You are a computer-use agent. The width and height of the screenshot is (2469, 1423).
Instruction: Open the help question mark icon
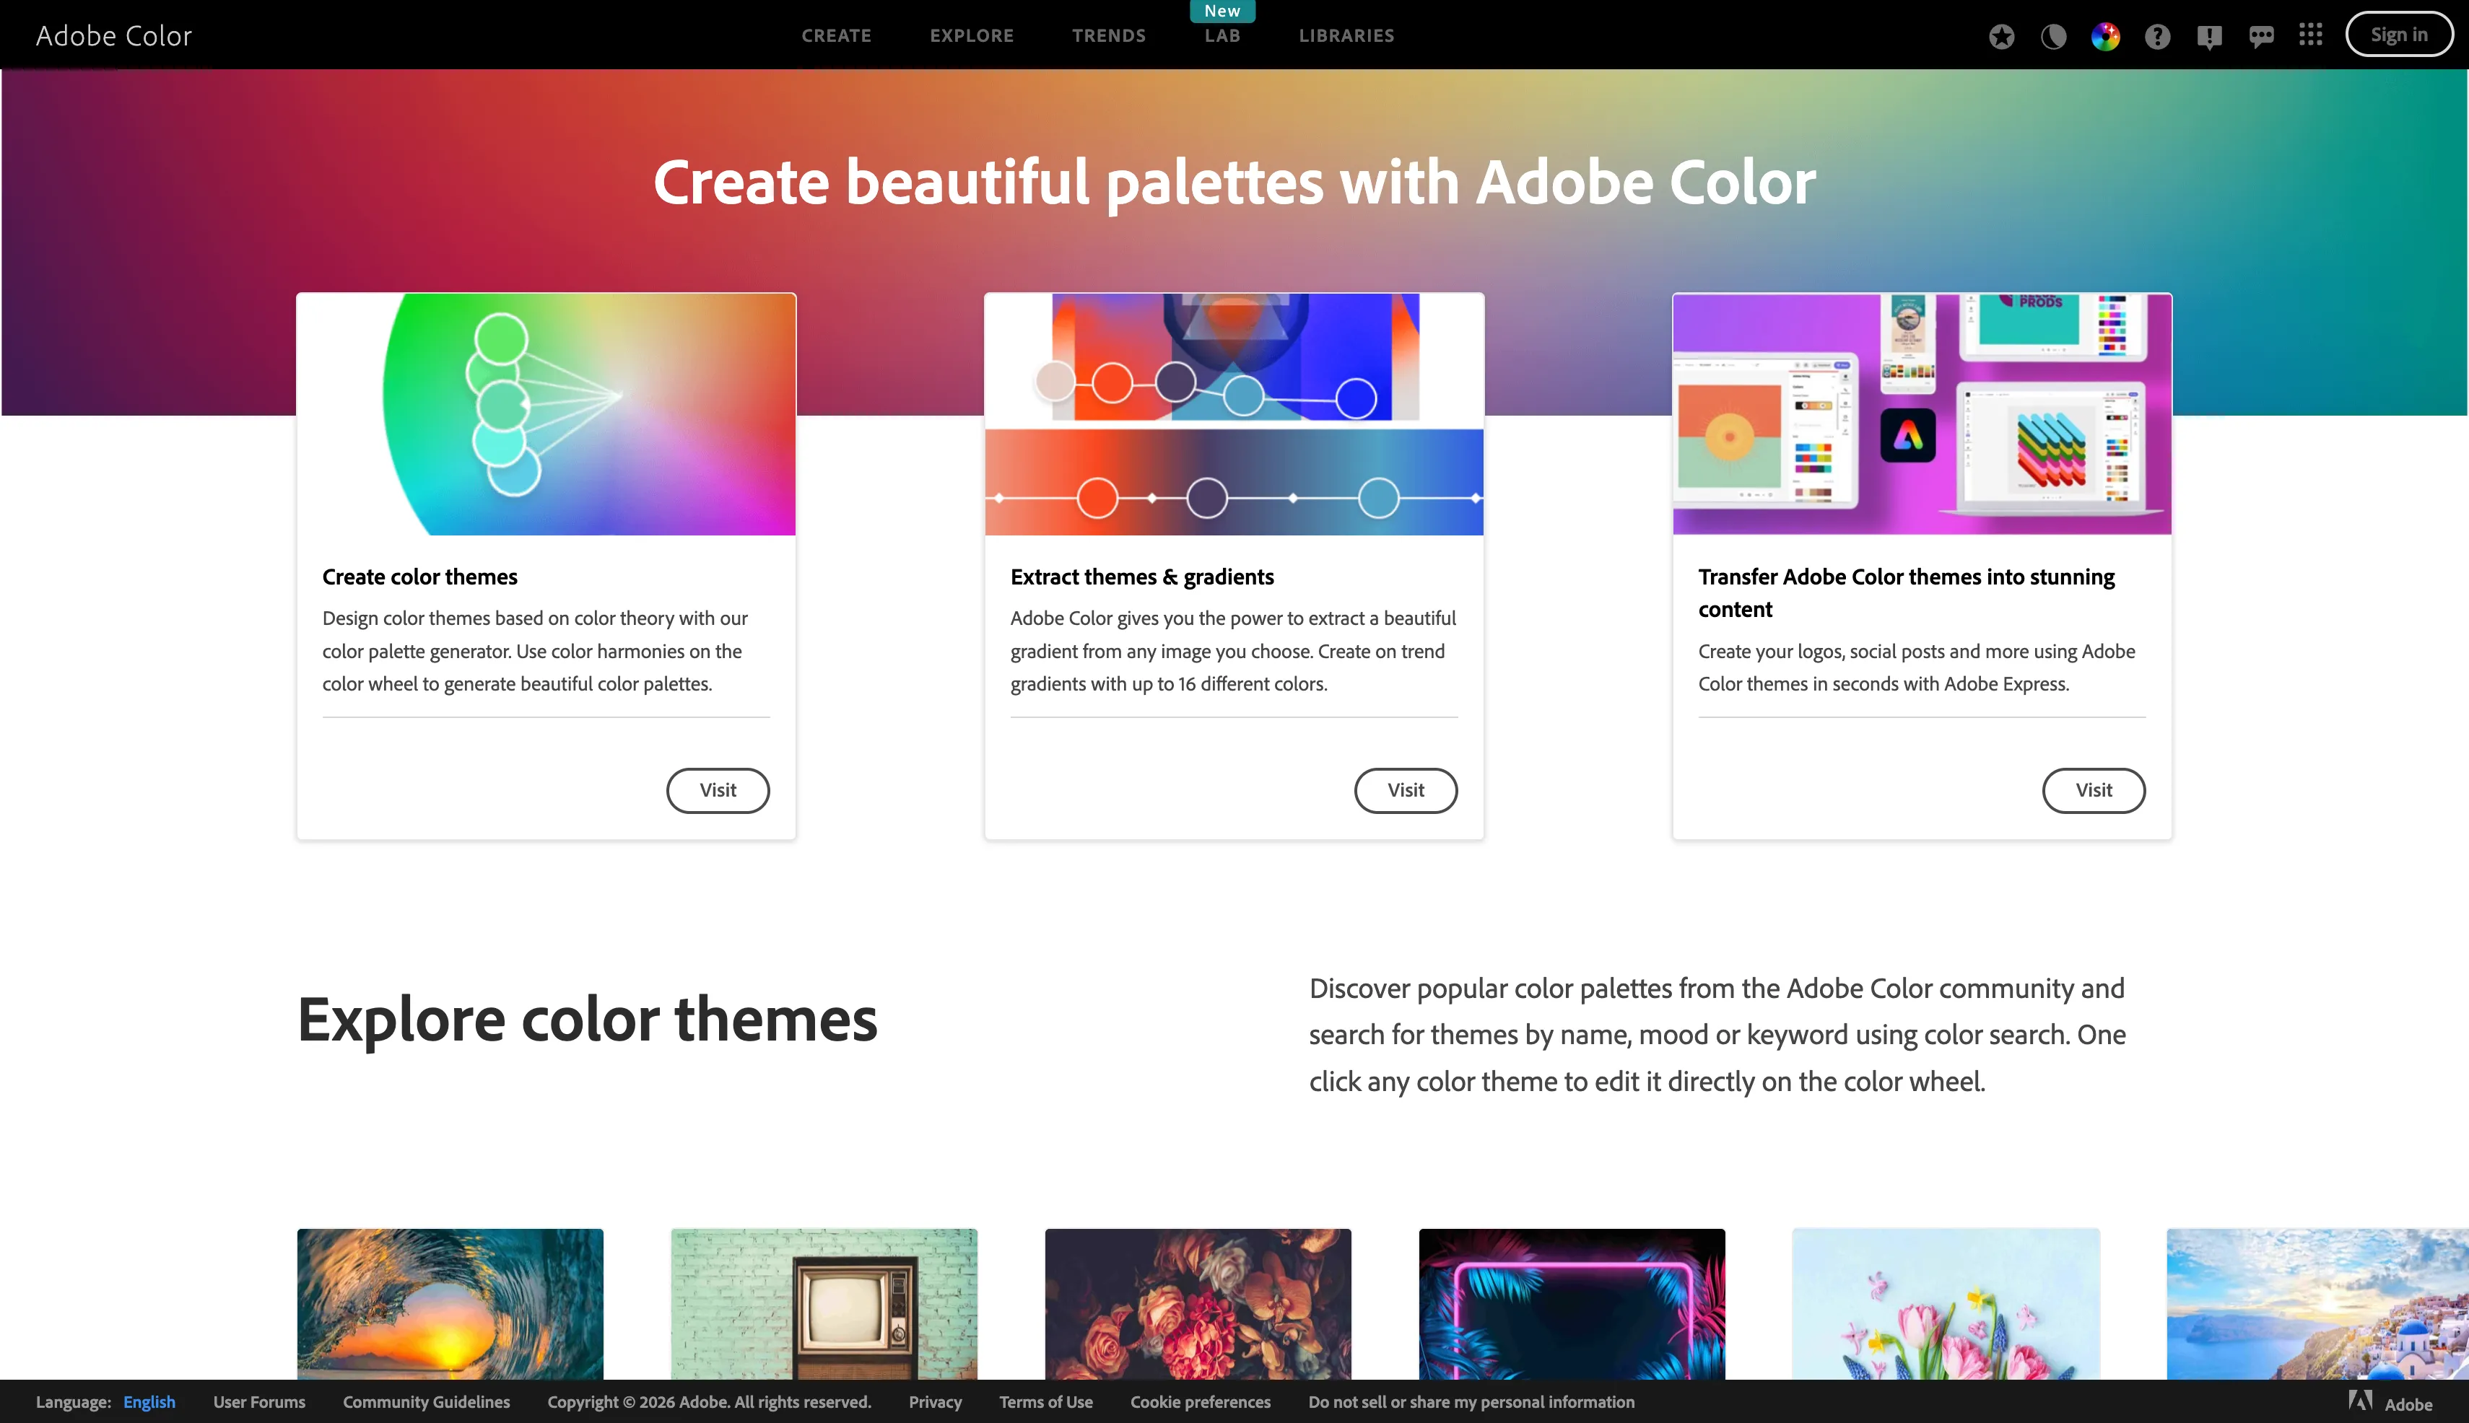[x=2157, y=36]
